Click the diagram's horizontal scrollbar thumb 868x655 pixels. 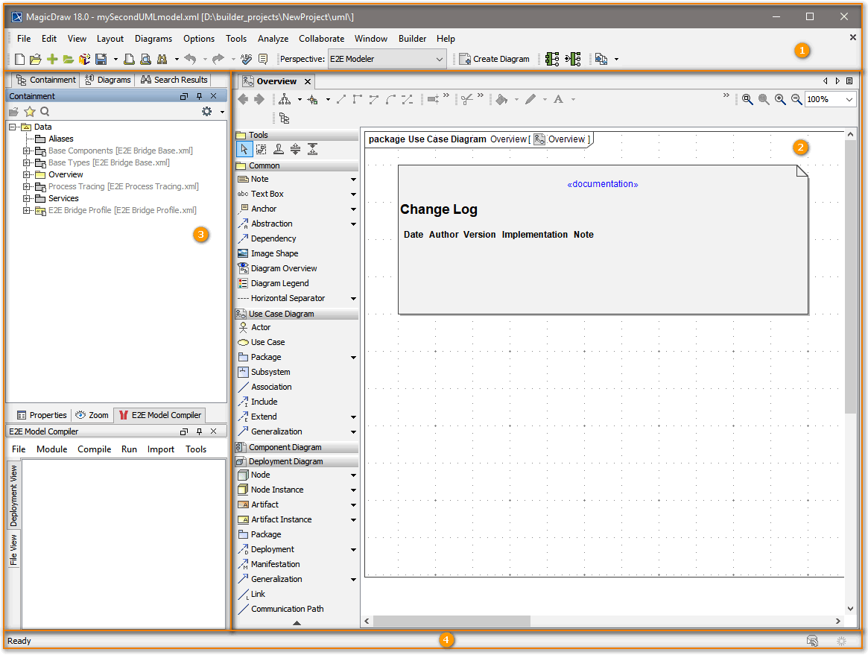452,621
